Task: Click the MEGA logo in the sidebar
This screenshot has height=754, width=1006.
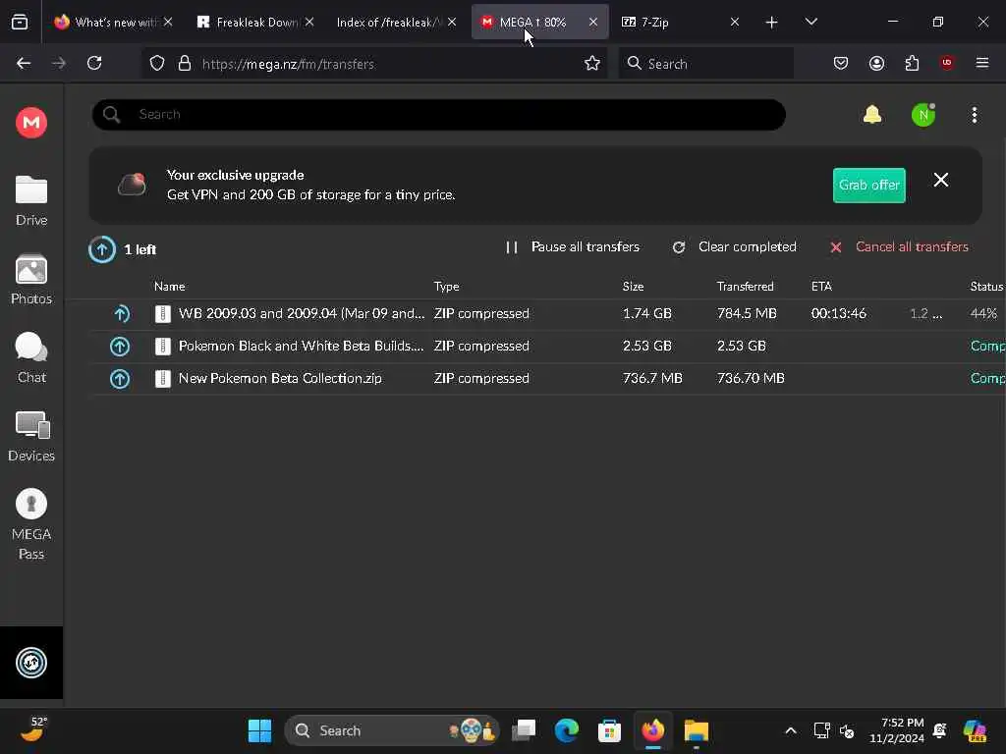Action: [31, 122]
